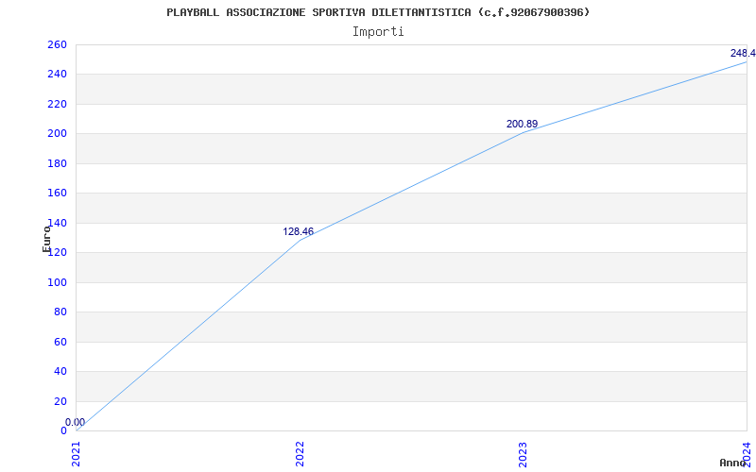The image size is (756, 472).
Task: Click the 160 y-axis tick label
Action: pos(57,194)
